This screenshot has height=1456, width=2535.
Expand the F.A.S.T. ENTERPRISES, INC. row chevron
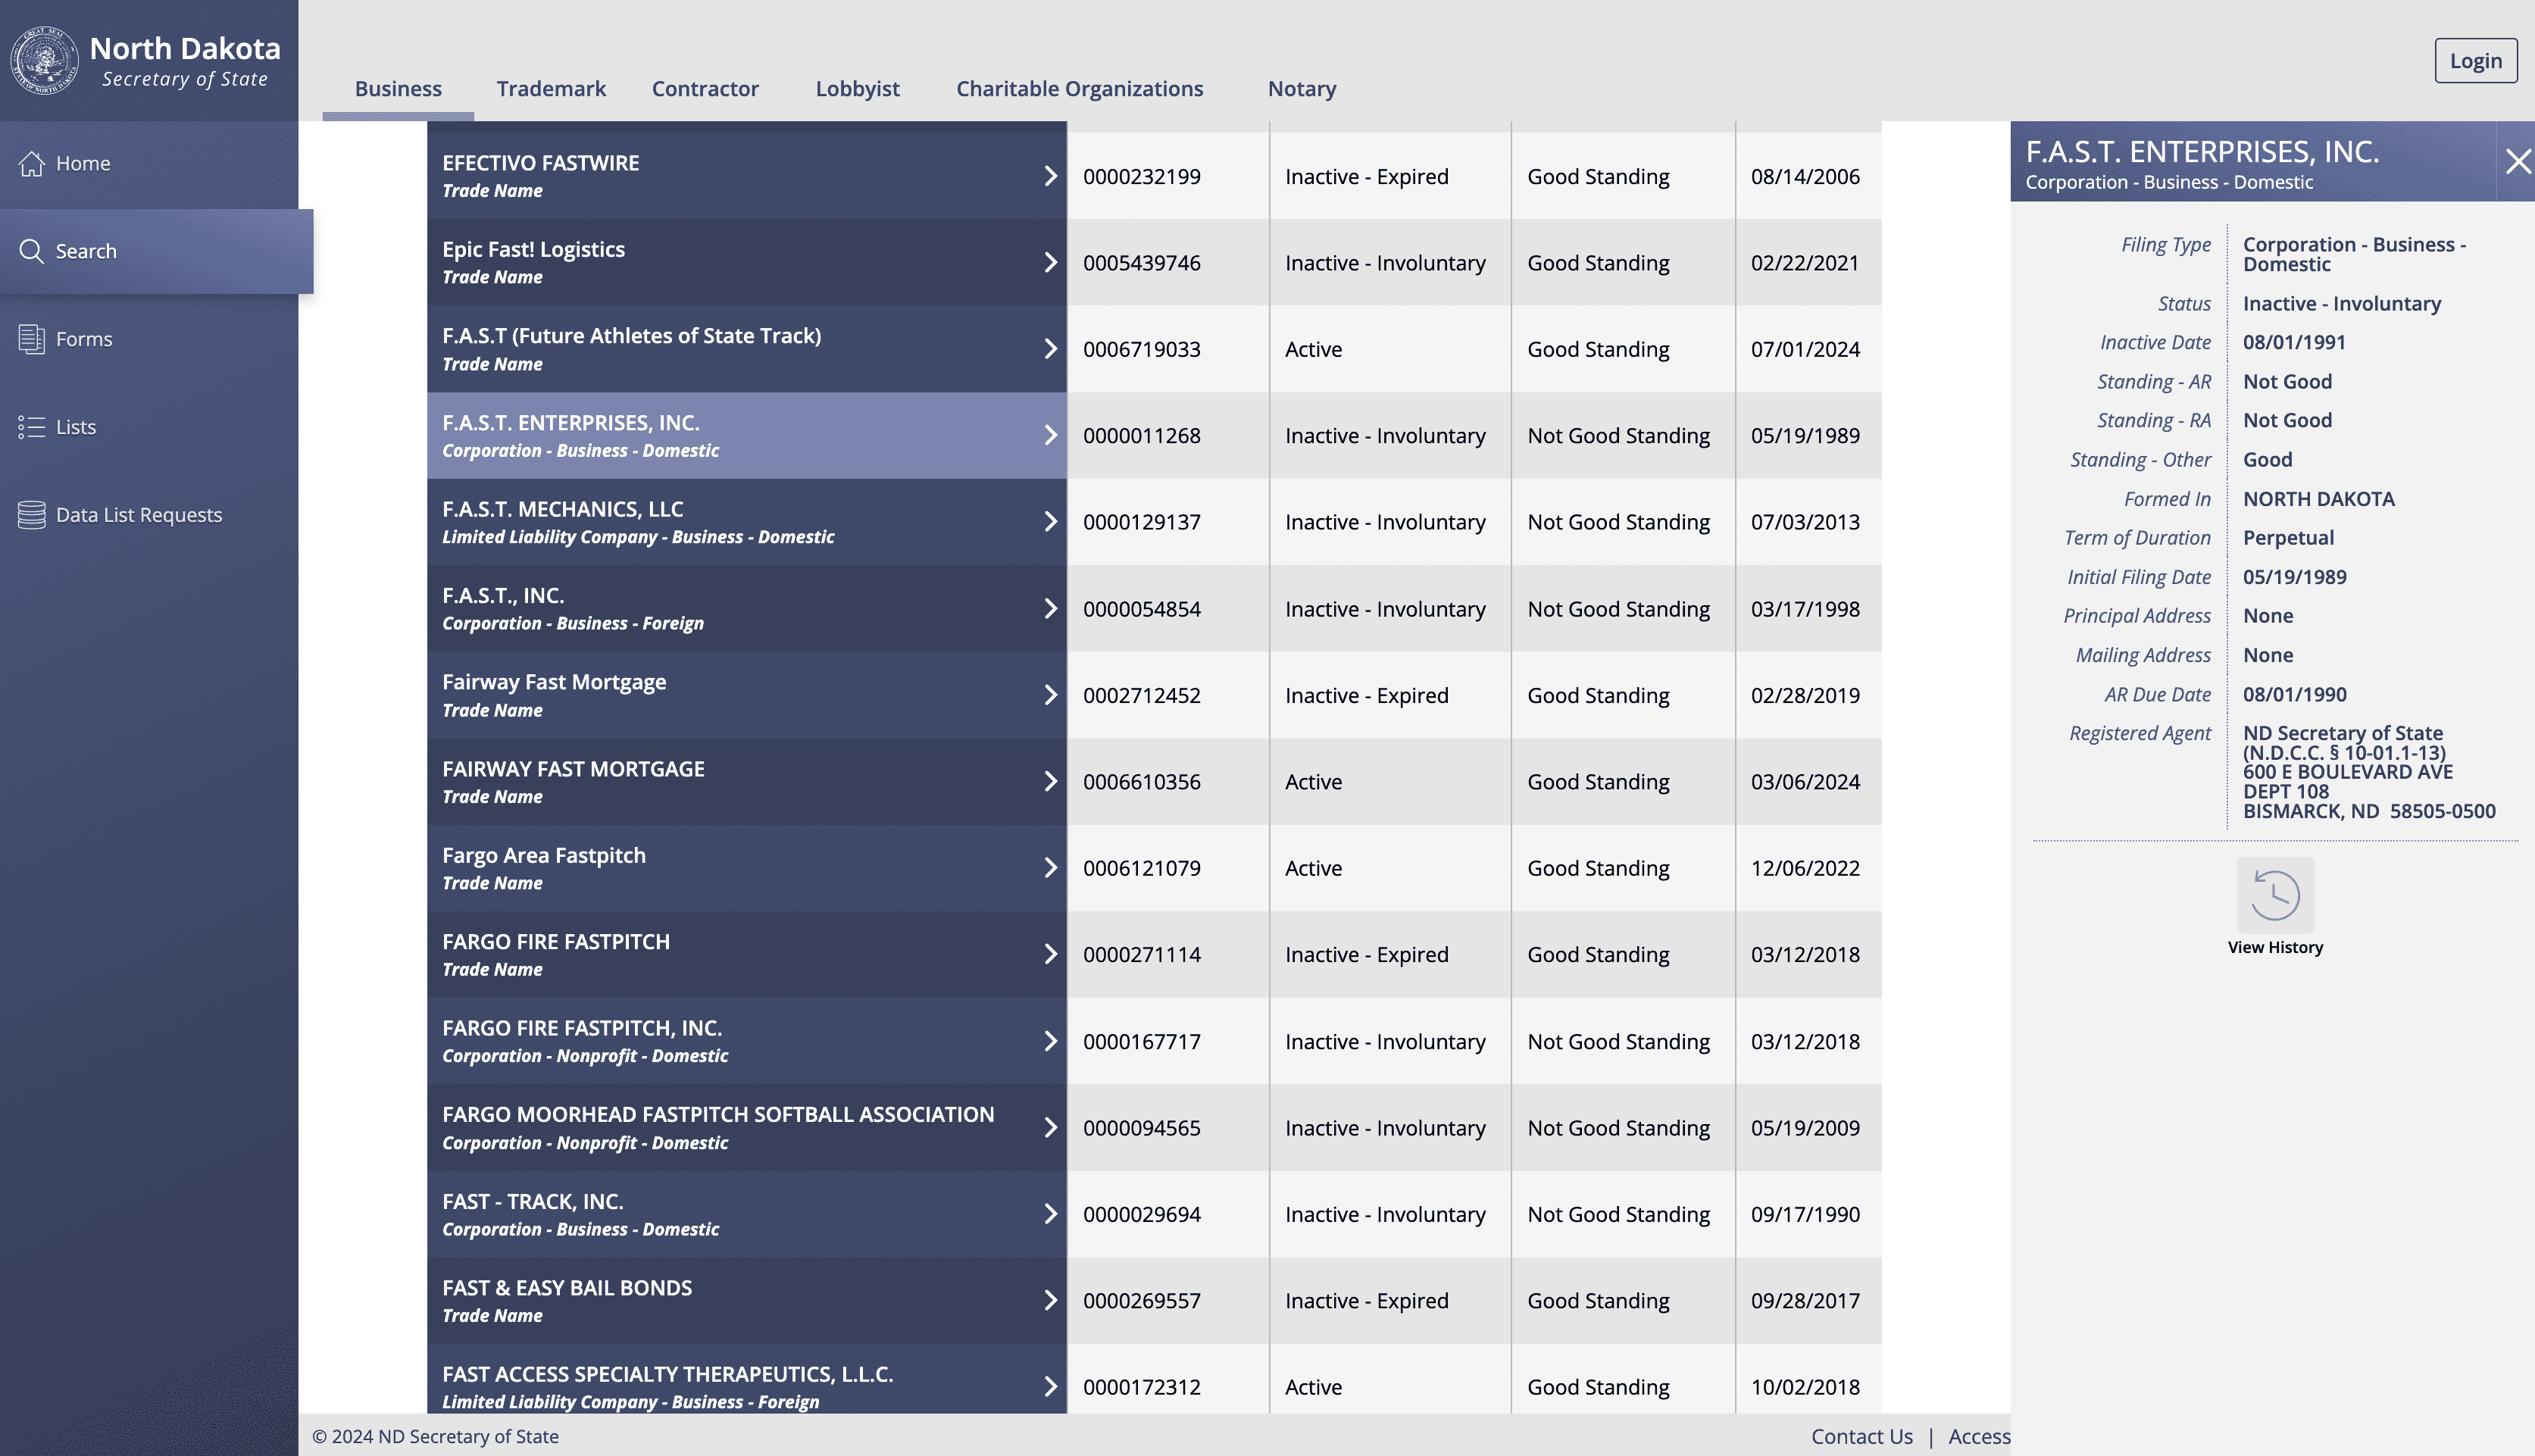[1050, 435]
